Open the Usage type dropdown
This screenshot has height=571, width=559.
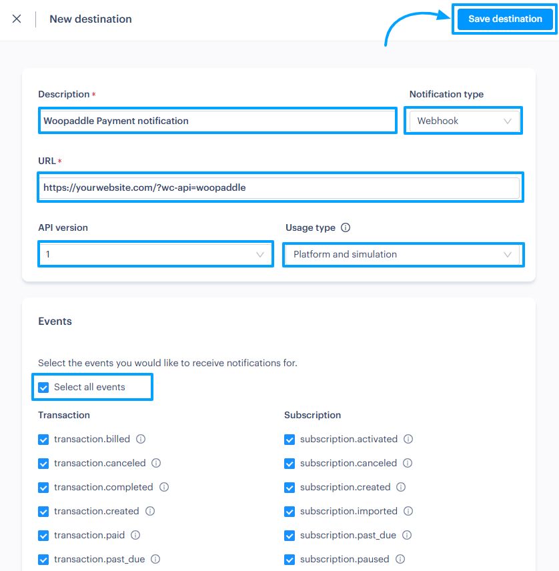[404, 254]
